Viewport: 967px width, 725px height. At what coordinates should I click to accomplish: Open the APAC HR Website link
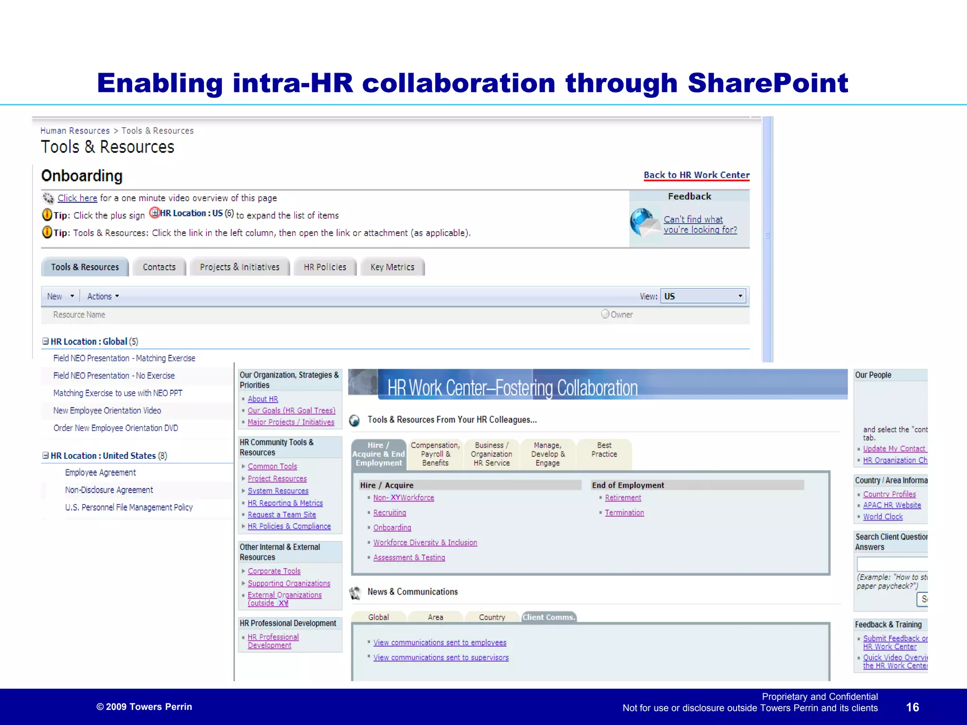tap(892, 506)
